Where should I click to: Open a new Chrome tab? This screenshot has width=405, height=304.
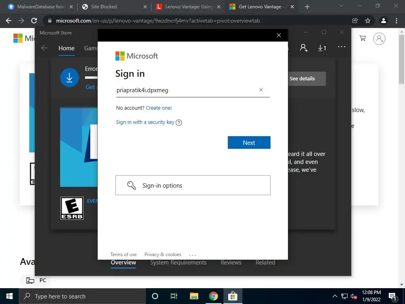coord(307,7)
